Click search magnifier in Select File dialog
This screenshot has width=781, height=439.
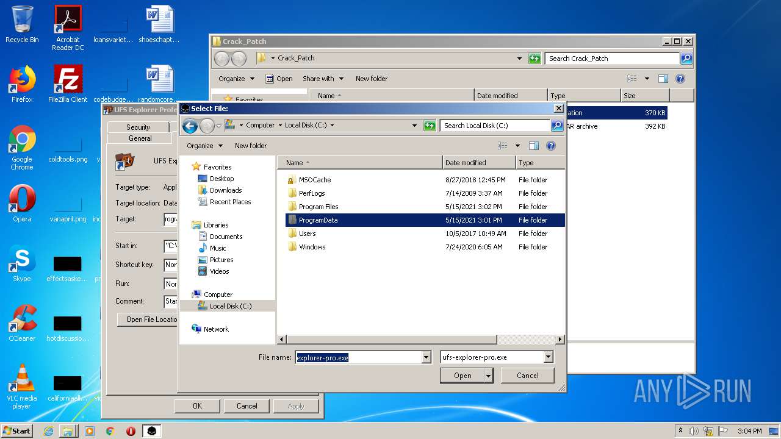coord(556,126)
